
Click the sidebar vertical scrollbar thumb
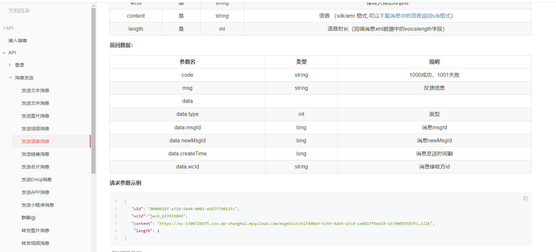click(x=94, y=91)
